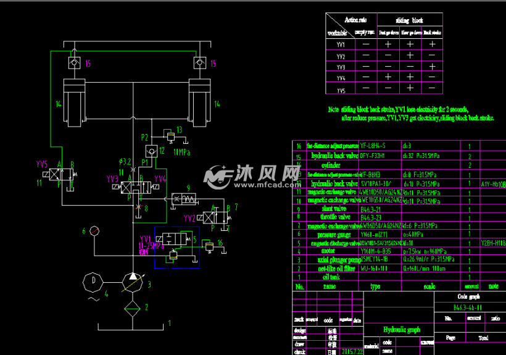Image resolution: width=506 pixels, height=355 pixels.
Task: Select the YV2 label in the schematic
Action: tap(189, 219)
